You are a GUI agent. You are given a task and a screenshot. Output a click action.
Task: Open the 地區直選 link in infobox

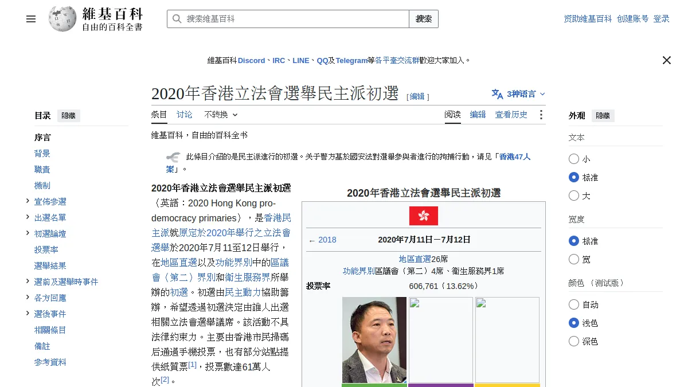pyautogui.click(x=415, y=259)
